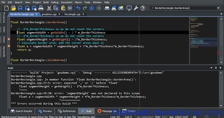Toggle Ins insert mode indicator
This screenshot has width=224, height=118.
click(171, 117)
